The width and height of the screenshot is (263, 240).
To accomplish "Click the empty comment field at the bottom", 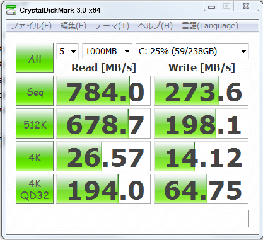I will (x=132, y=219).
